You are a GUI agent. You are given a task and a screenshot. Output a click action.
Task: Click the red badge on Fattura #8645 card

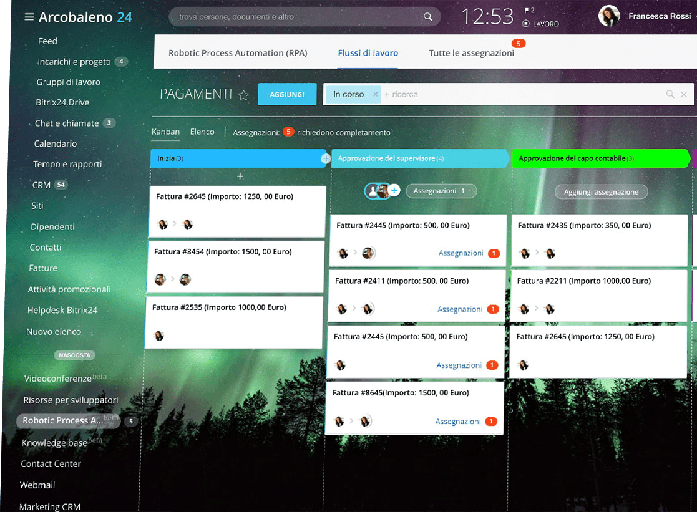(490, 422)
